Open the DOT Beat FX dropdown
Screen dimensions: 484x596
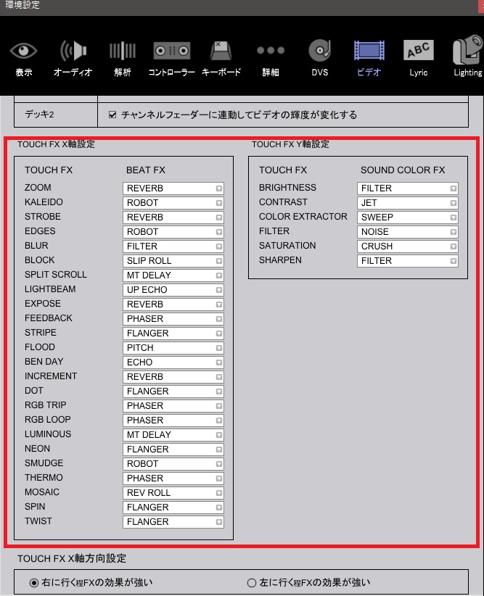pos(173,391)
